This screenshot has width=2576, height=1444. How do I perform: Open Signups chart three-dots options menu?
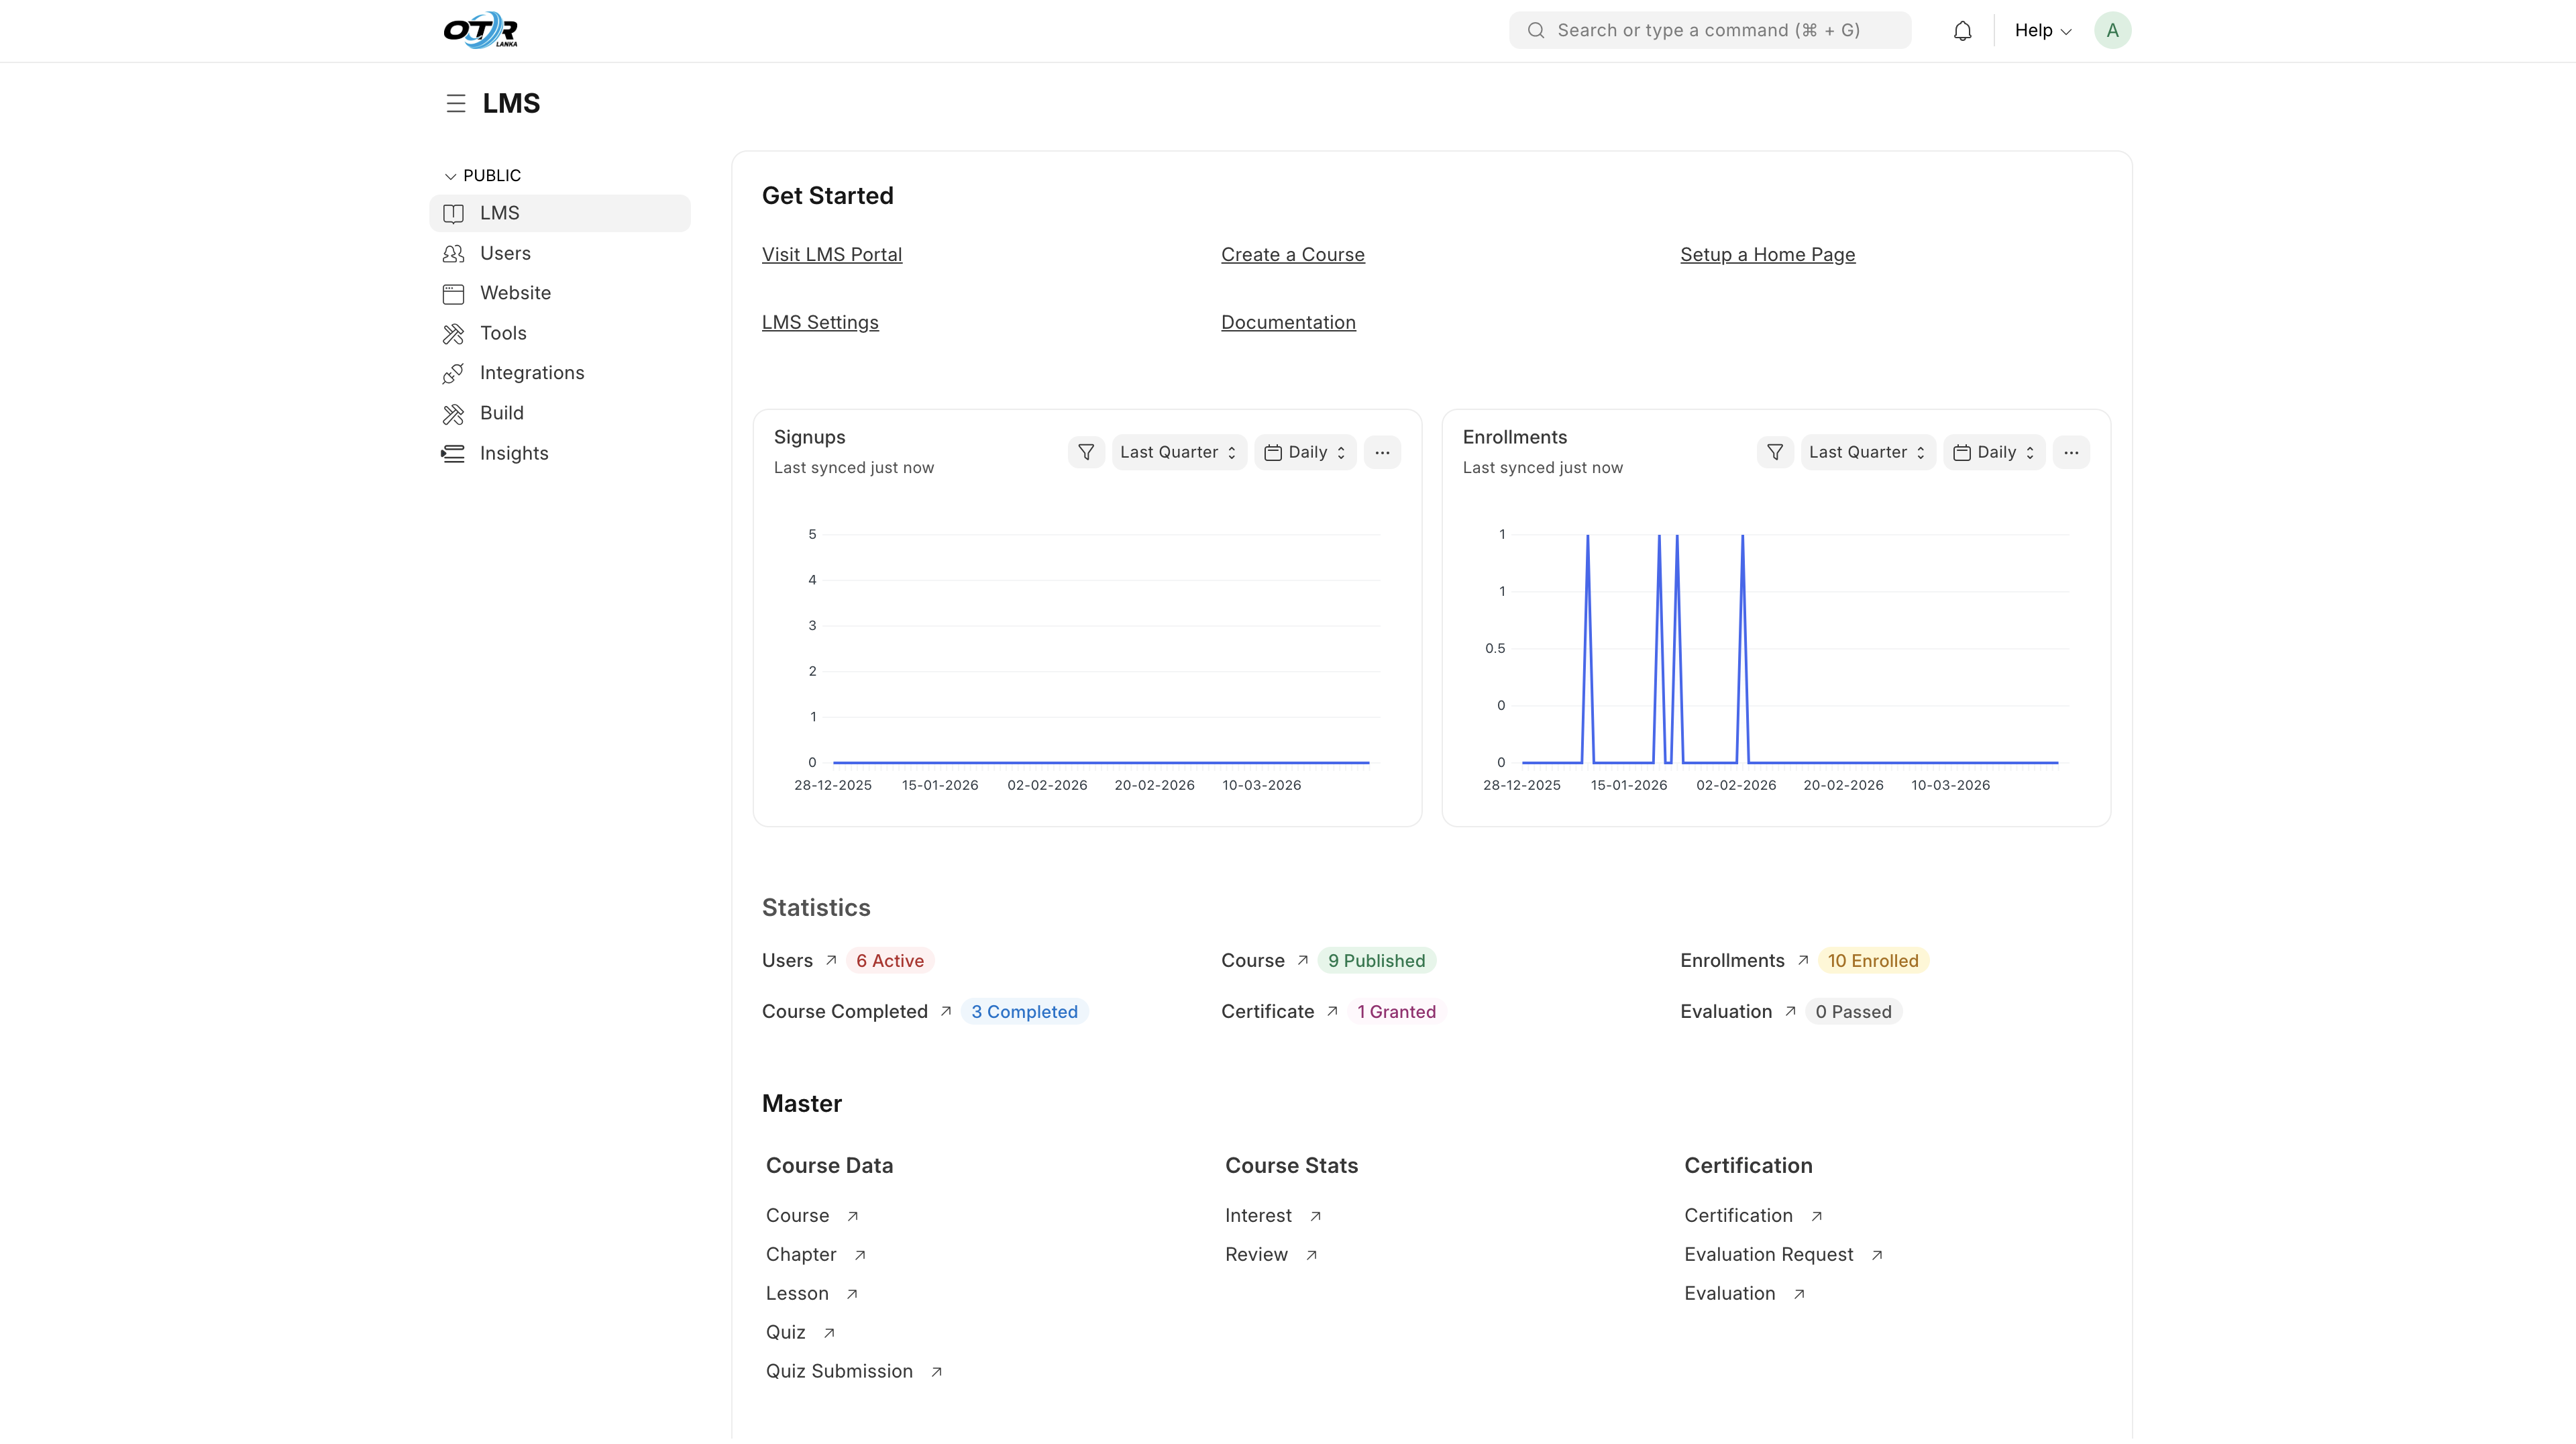[1382, 452]
